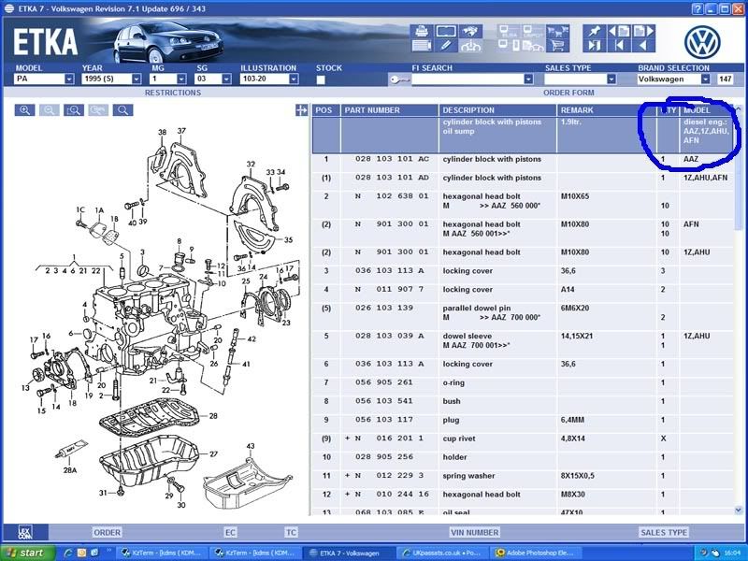Switch to UKpassats.co.uk taskbar window
Viewport: 748px width, 561px height.
tap(442, 553)
